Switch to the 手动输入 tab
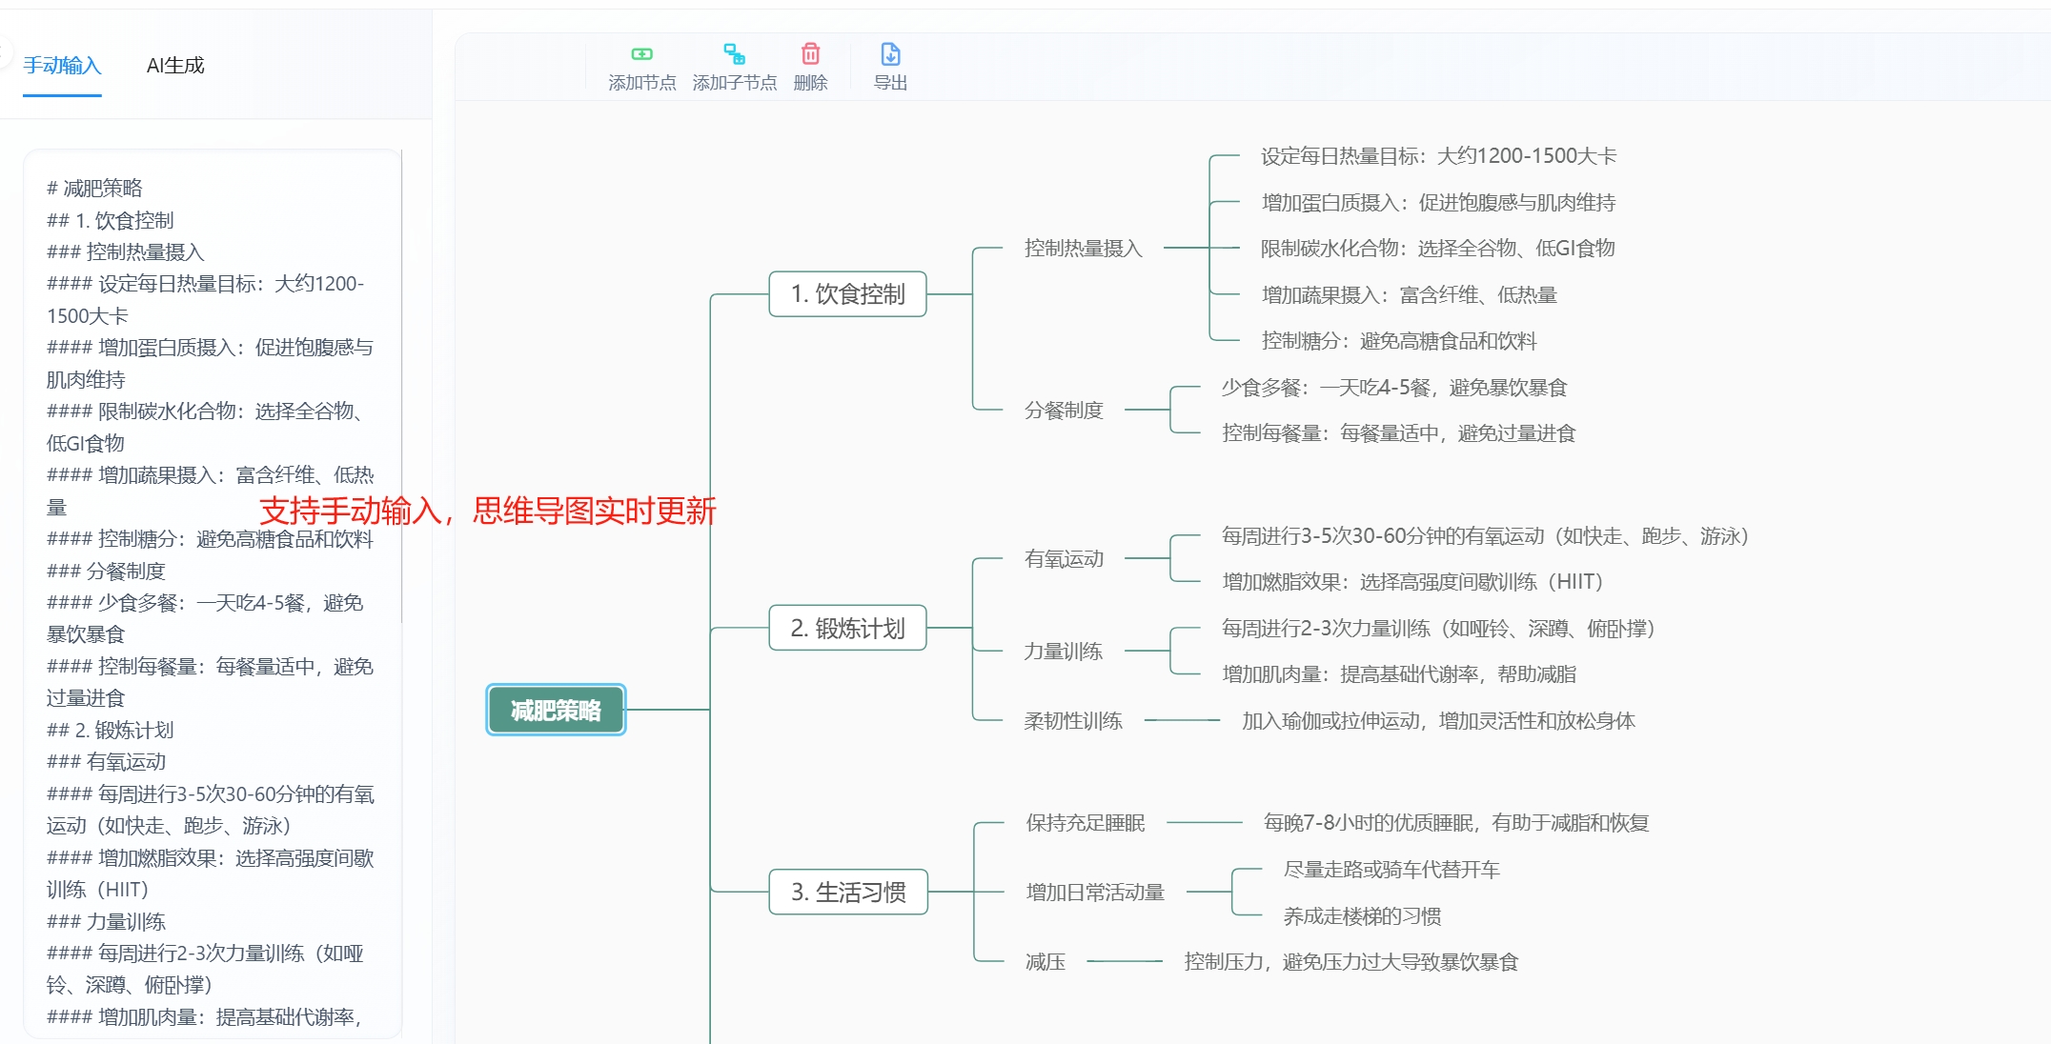Viewport: 2051px width, 1044px height. coord(62,66)
